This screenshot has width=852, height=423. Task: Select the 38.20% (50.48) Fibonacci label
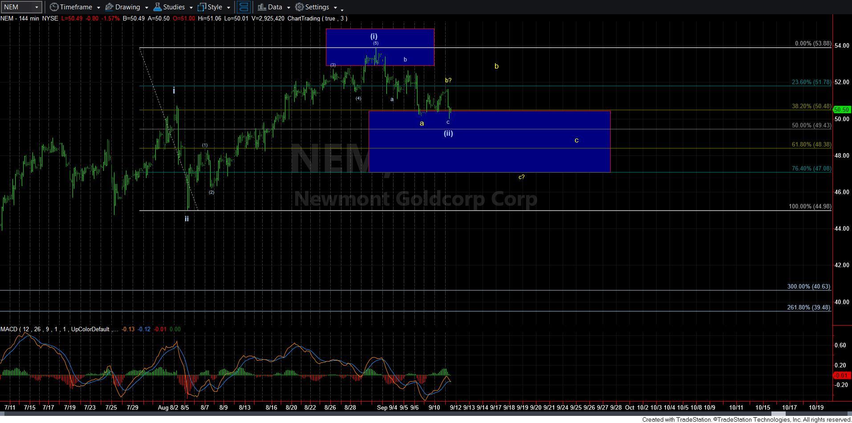[x=811, y=106]
